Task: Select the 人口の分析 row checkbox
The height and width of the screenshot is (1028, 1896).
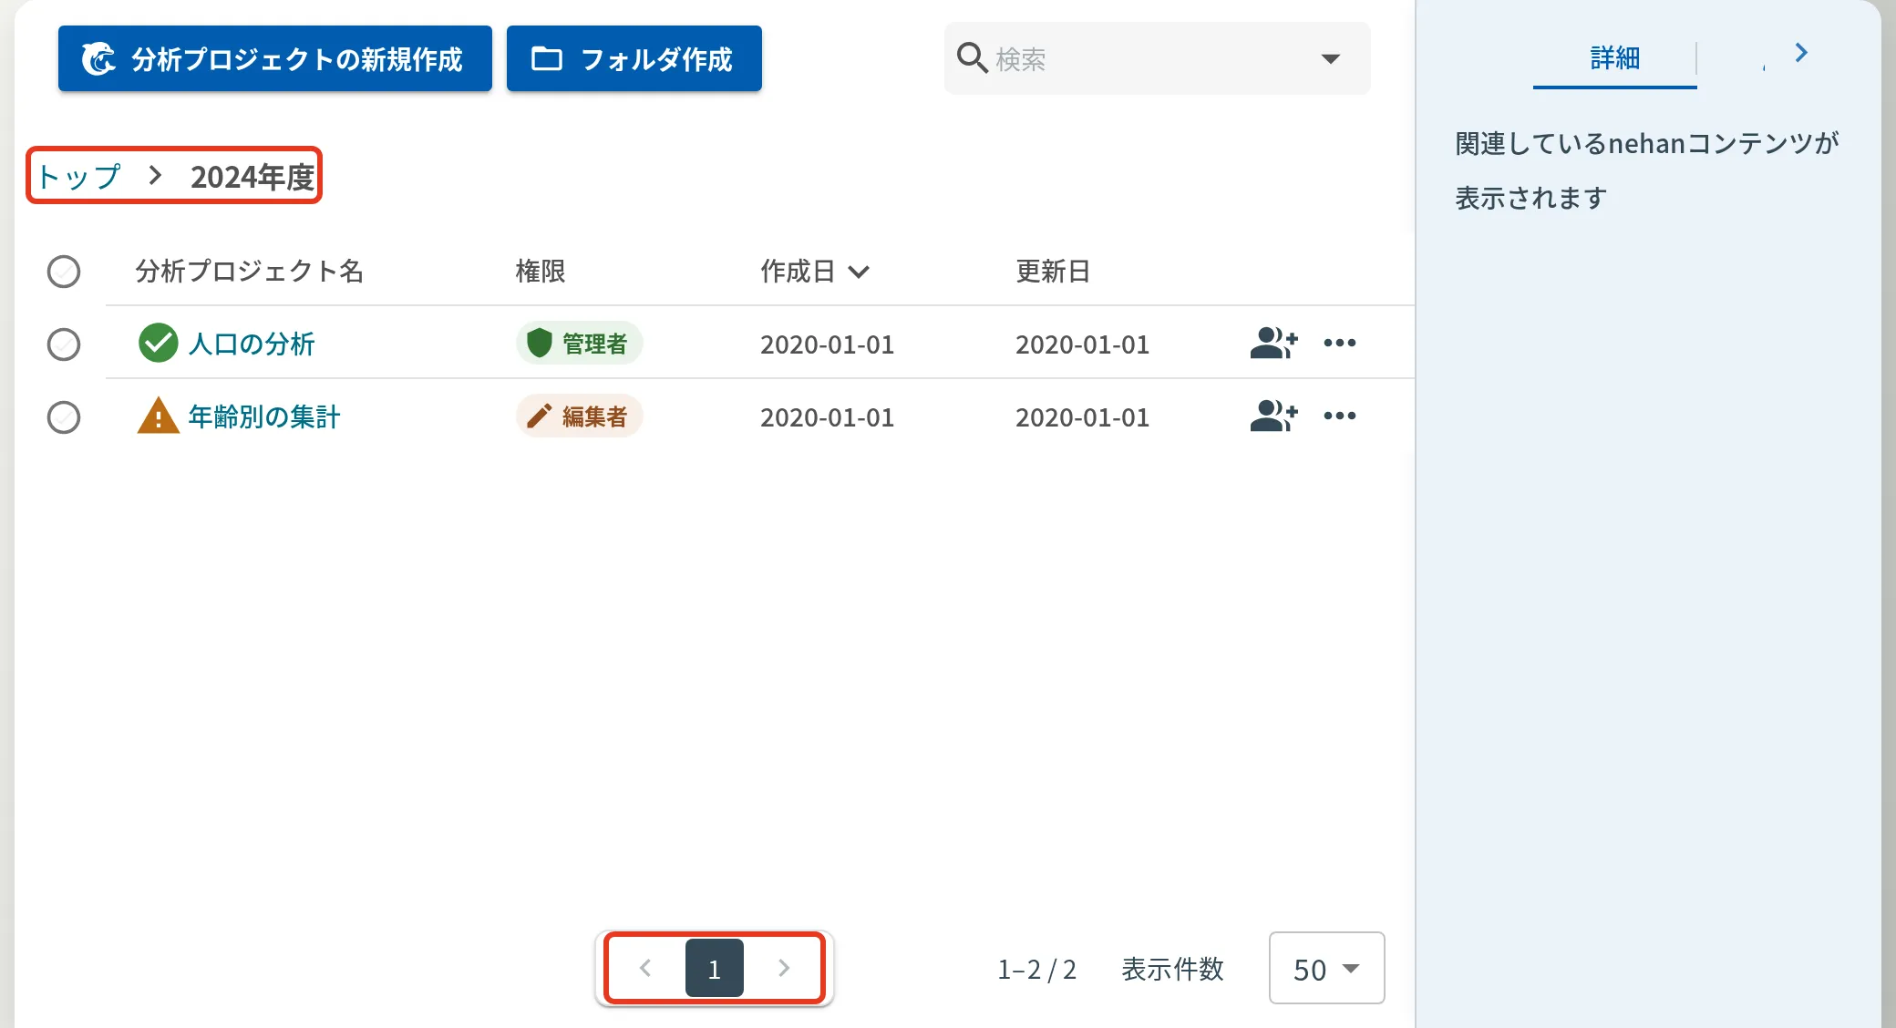Action: [64, 344]
